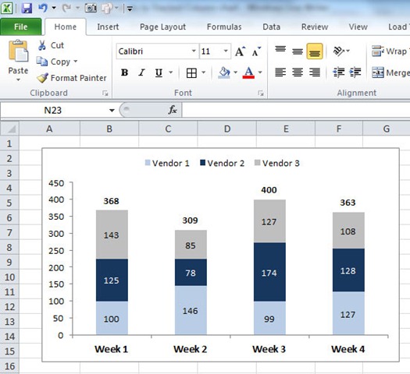Activate the Format Painter

point(72,78)
